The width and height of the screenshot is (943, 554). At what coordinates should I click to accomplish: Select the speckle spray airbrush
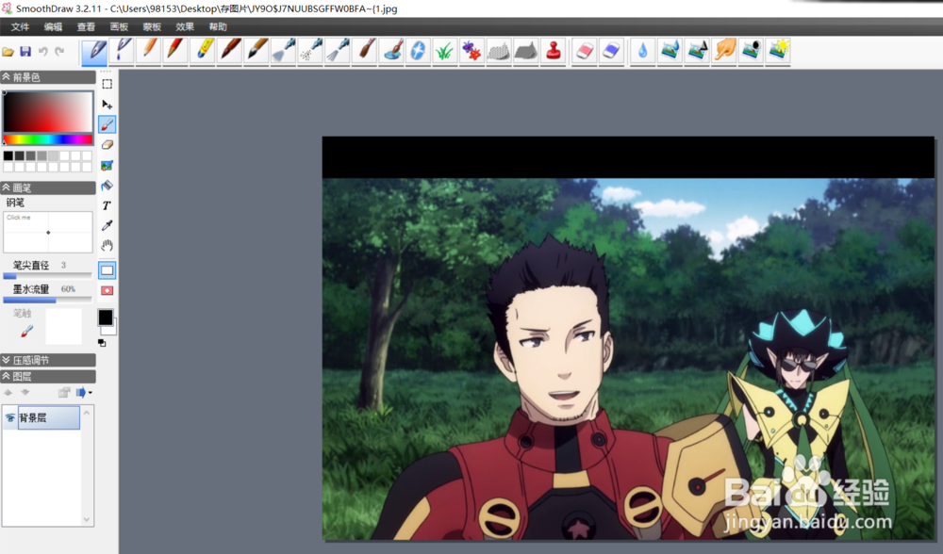point(311,51)
